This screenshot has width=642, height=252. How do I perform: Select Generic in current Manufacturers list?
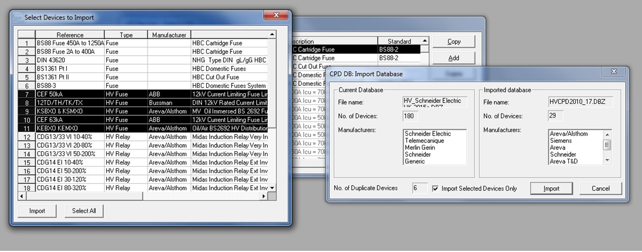point(415,161)
